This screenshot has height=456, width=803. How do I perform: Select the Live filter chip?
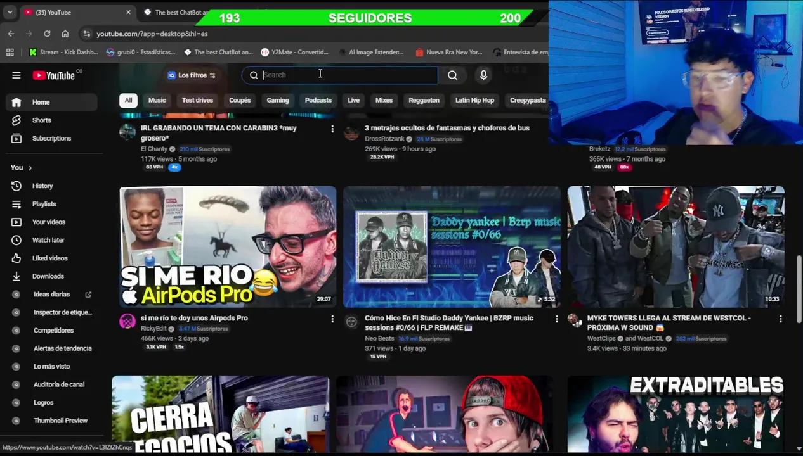coord(353,100)
